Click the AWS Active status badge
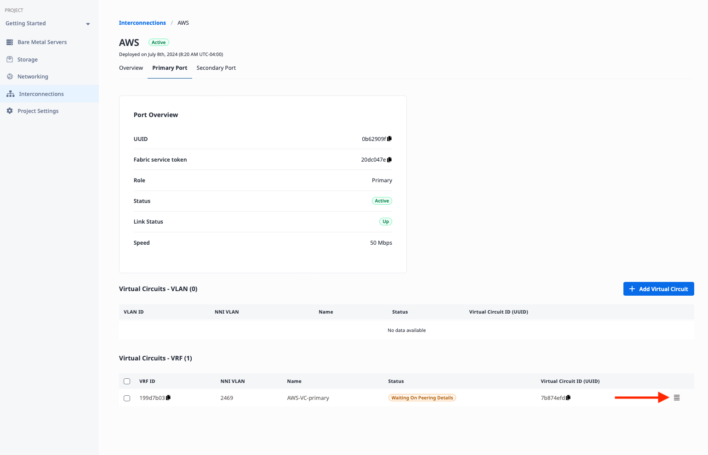 159,42
